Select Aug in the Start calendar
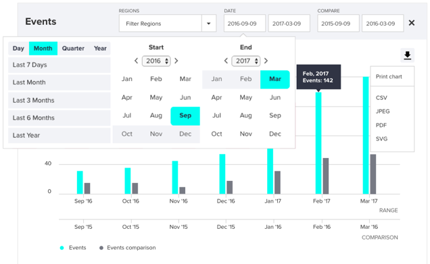 coord(156,115)
